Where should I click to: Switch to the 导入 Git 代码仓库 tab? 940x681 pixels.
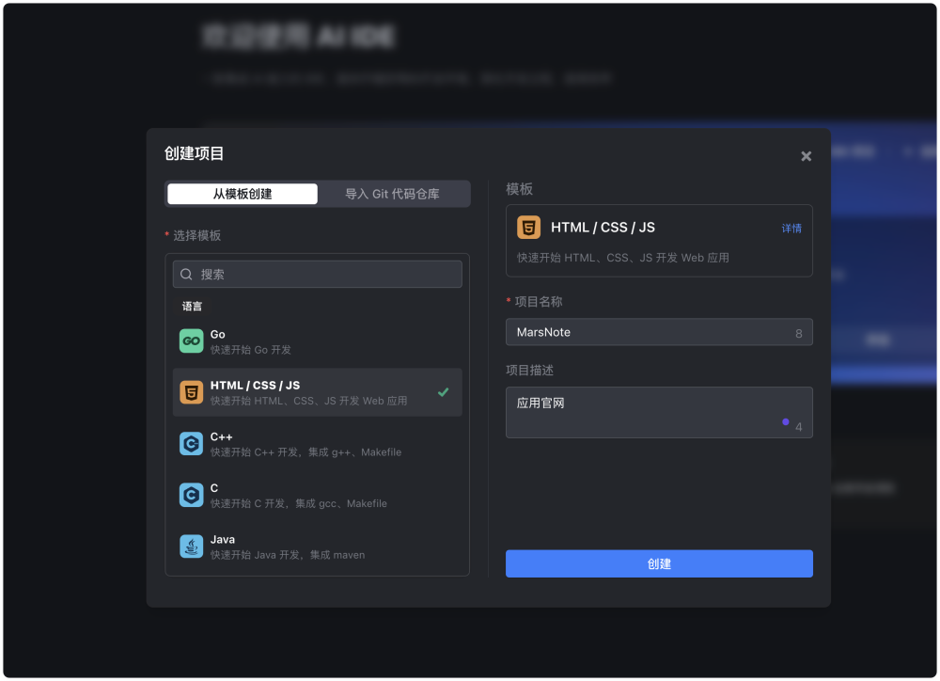pos(393,193)
